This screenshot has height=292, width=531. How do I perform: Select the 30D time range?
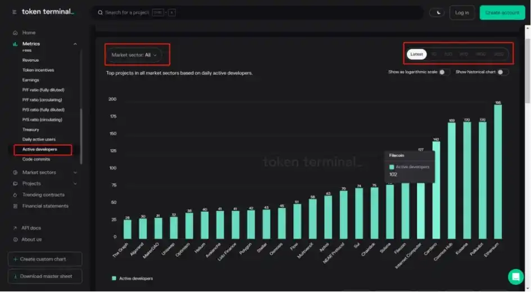coord(448,54)
